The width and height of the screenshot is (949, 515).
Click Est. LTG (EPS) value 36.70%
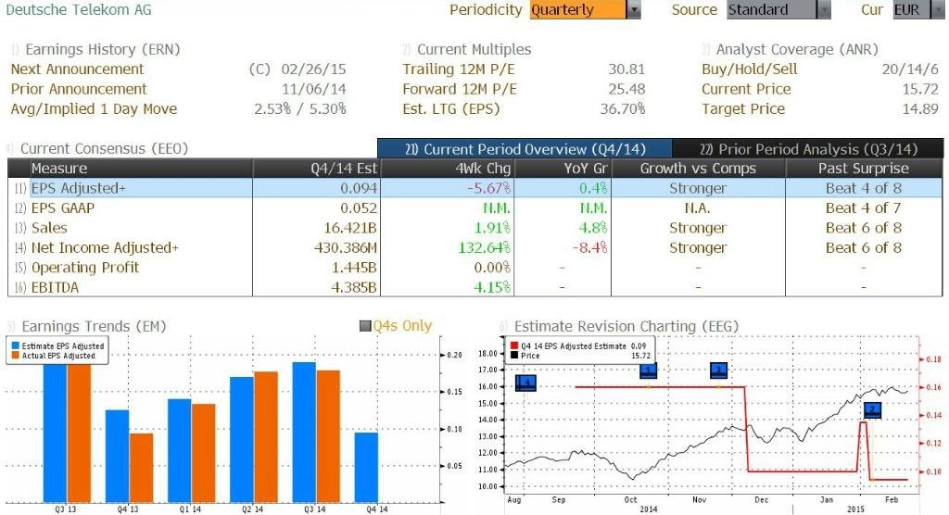coord(623,109)
